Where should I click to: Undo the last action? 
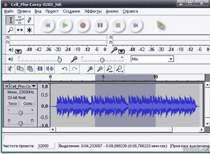tap(65, 69)
